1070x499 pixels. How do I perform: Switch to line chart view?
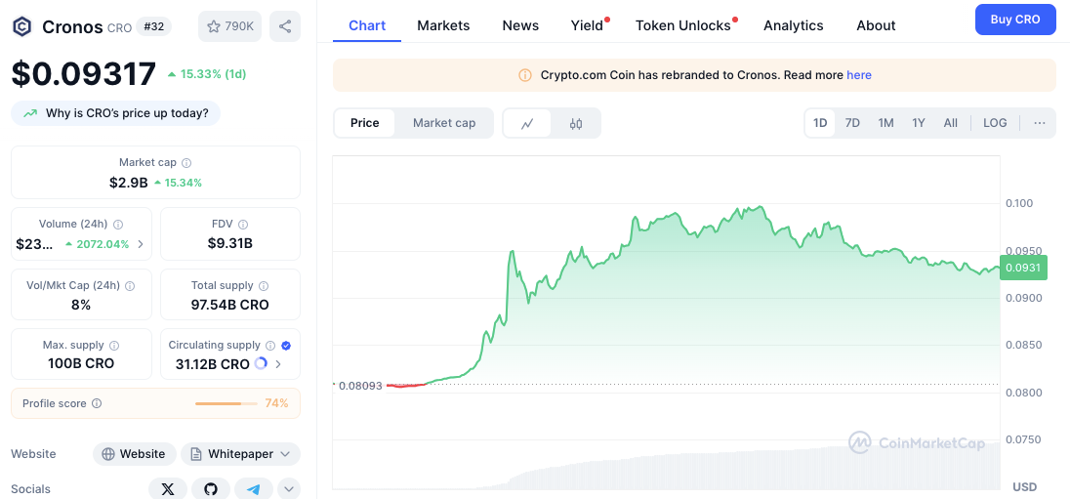click(527, 124)
